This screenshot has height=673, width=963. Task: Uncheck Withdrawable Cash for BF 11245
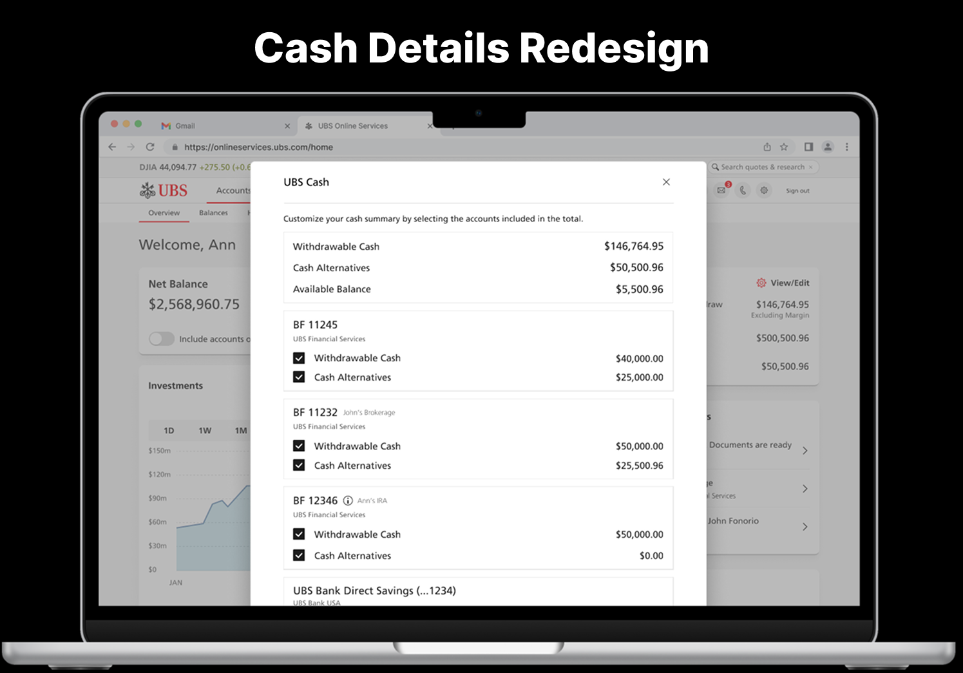299,358
